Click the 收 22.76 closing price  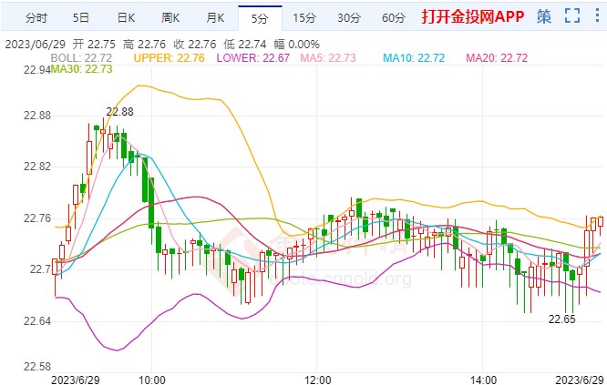tap(195, 45)
